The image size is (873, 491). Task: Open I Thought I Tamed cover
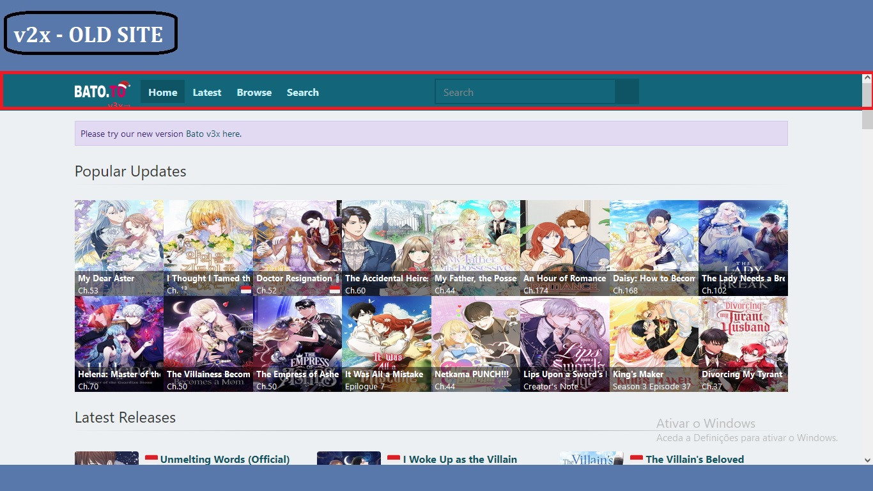pos(208,248)
